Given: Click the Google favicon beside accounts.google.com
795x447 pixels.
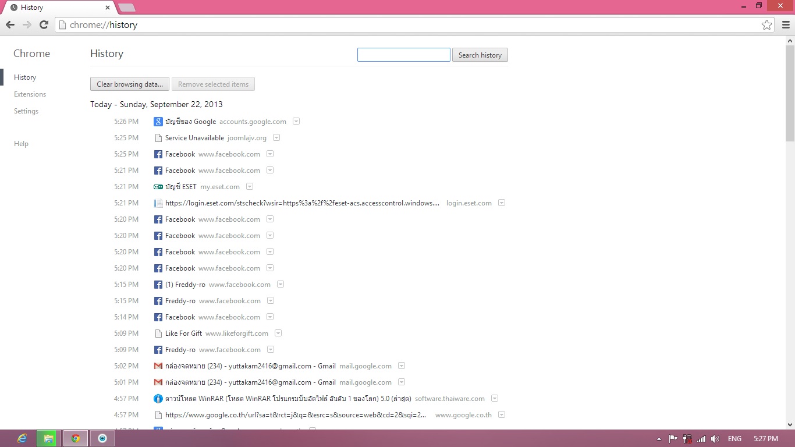Looking at the screenshot, I should (x=158, y=122).
